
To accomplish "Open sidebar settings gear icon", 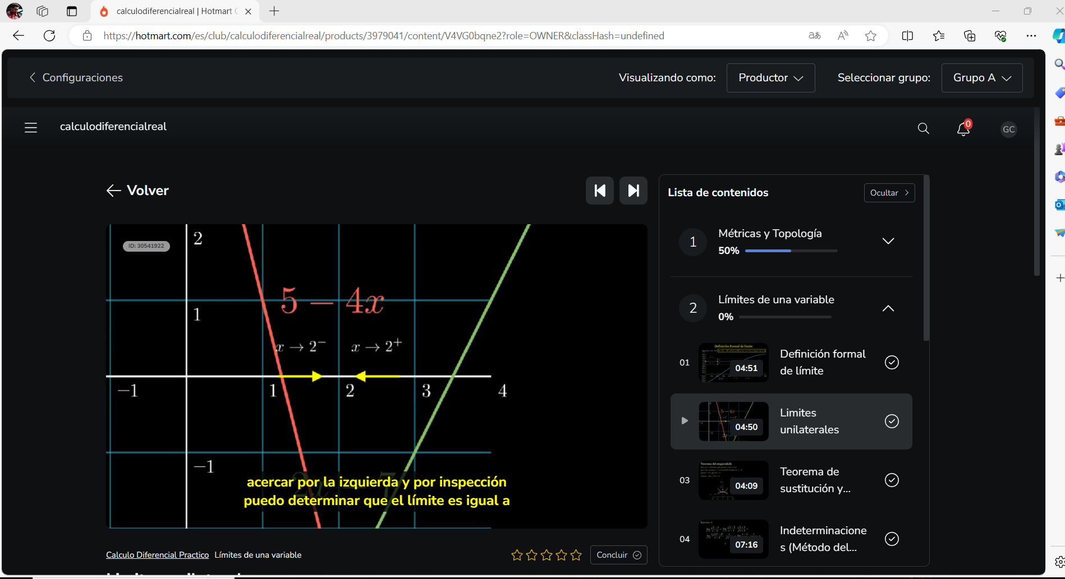I will [x=1059, y=562].
